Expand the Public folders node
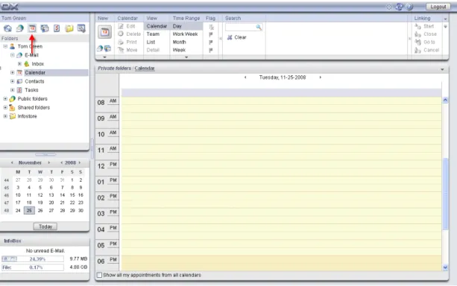The width and height of the screenshot is (457, 286). coord(5,98)
